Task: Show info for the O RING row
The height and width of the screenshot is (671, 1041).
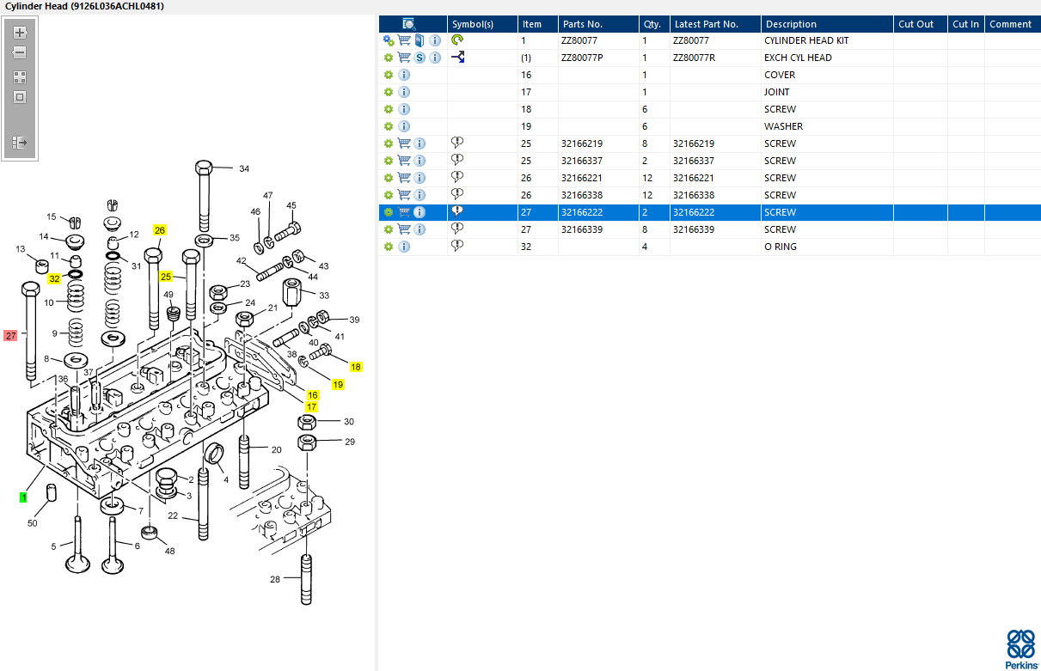Action: pos(404,247)
